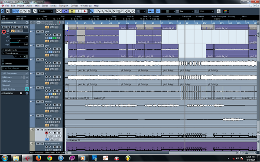The image size is (260, 162).
Task: Open the Project menu
Action: pyautogui.click(x=20, y=6)
